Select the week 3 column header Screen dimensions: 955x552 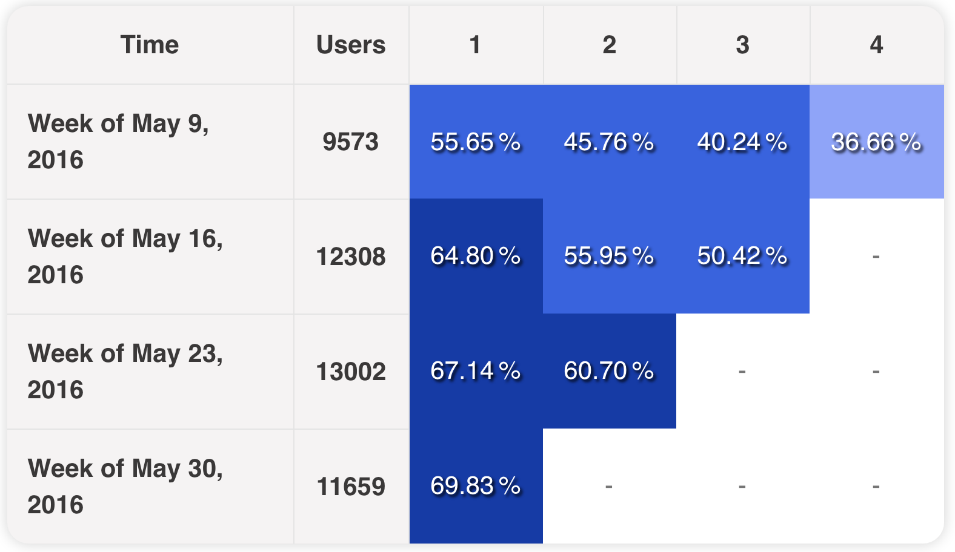pyautogui.click(x=743, y=45)
